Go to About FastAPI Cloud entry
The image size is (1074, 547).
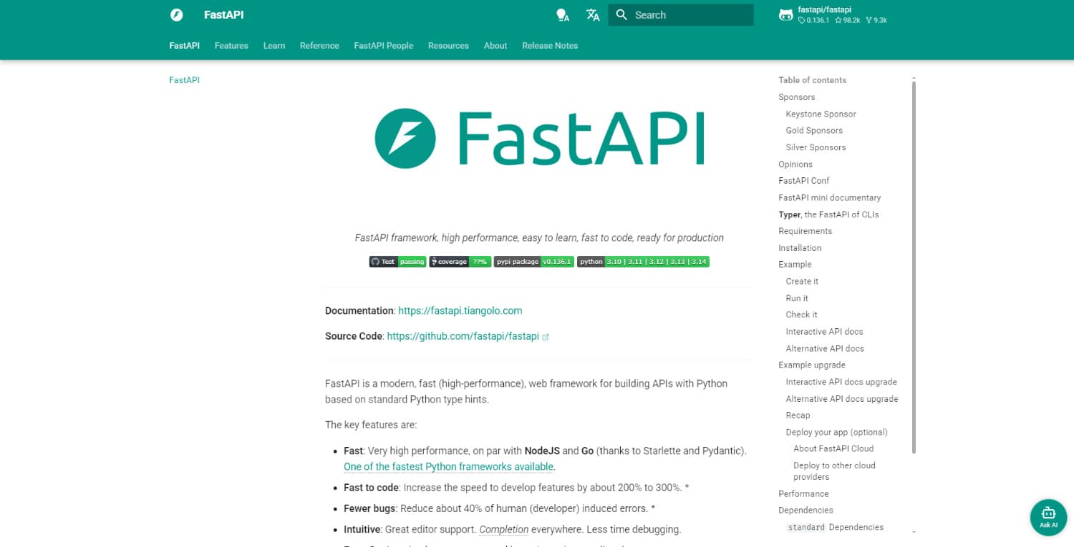pyautogui.click(x=833, y=449)
